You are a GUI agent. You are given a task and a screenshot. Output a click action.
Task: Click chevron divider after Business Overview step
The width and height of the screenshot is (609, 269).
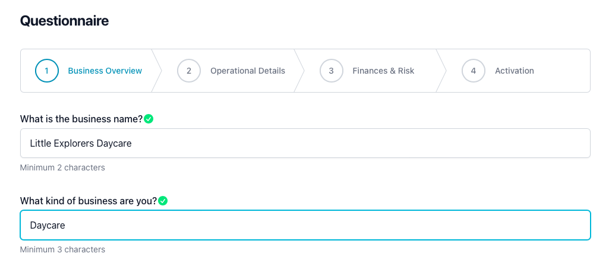157,71
